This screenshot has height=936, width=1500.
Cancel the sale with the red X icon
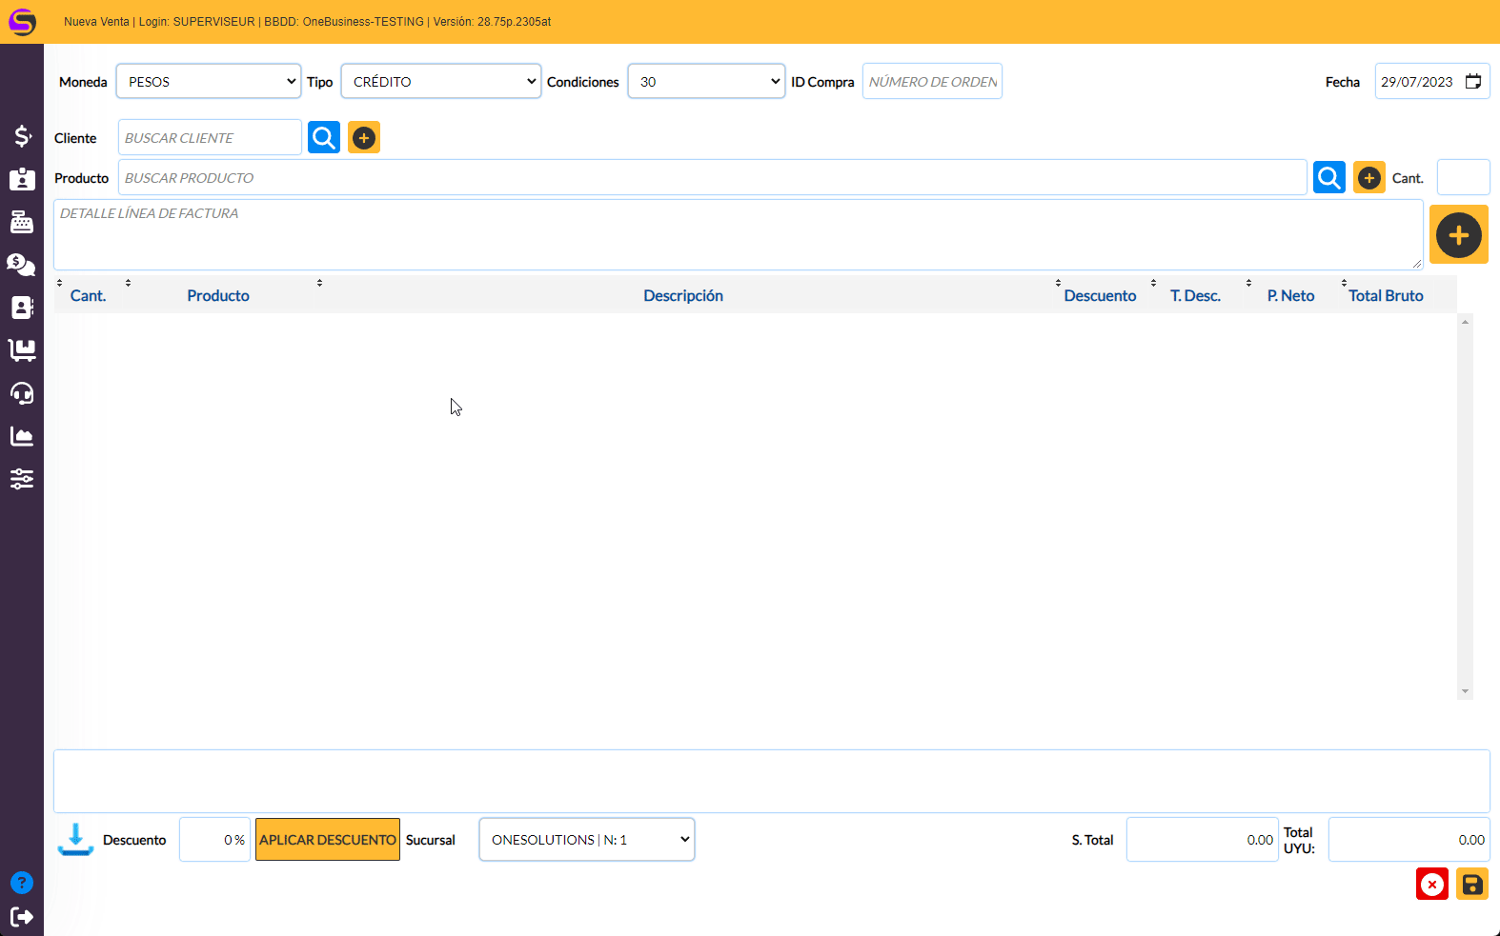click(1431, 885)
